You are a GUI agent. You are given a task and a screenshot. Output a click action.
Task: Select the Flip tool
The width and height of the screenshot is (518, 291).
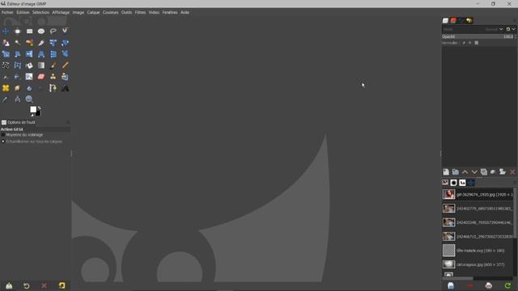click(x=29, y=54)
